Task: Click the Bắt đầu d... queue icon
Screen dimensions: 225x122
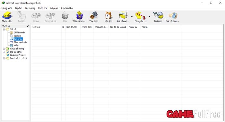Action: pos(123,15)
